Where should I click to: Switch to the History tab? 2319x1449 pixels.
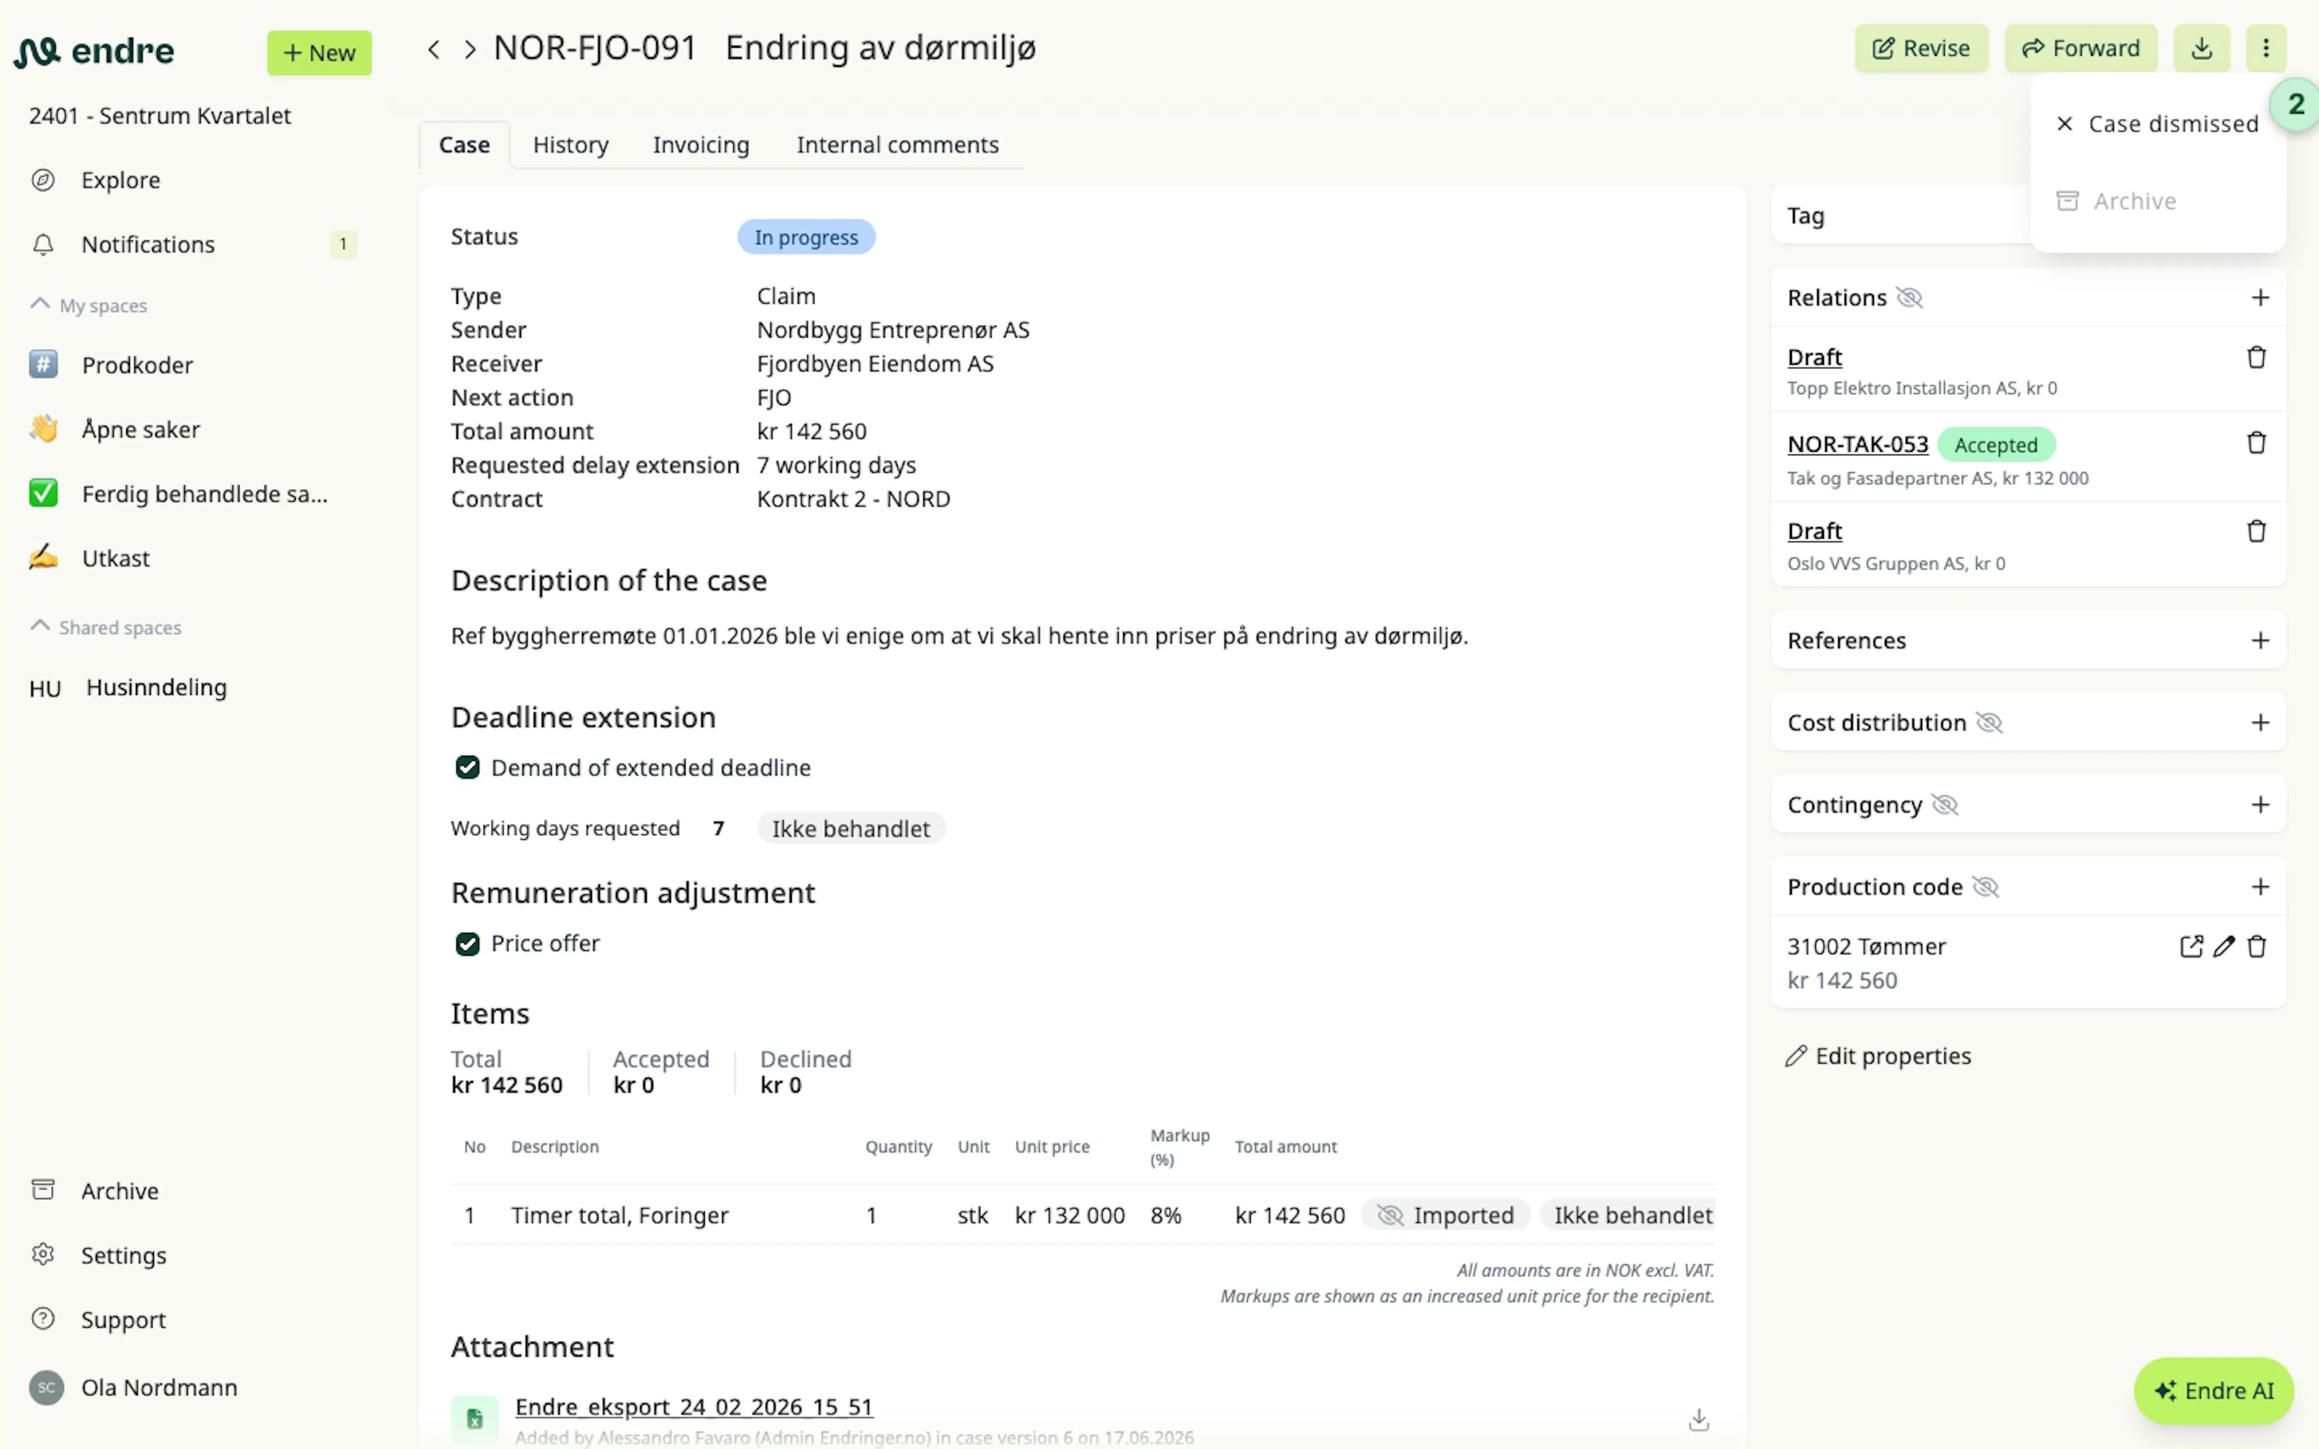point(570,145)
